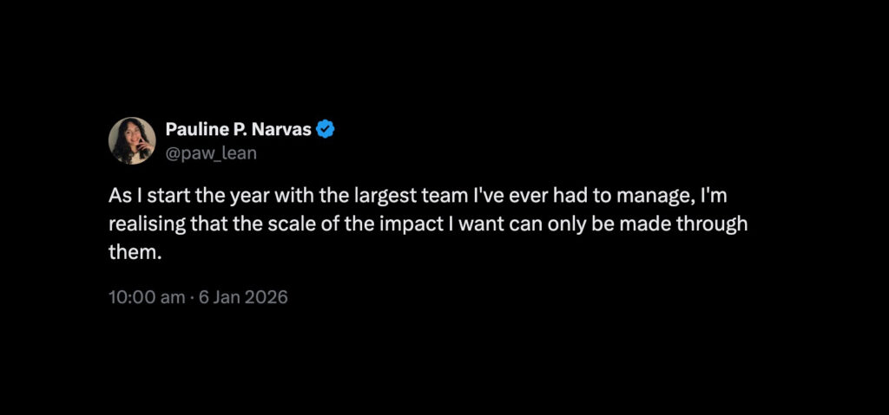The width and height of the screenshot is (889, 415).
Task: Click the phrase "can only be made"
Action: pos(590,223)
